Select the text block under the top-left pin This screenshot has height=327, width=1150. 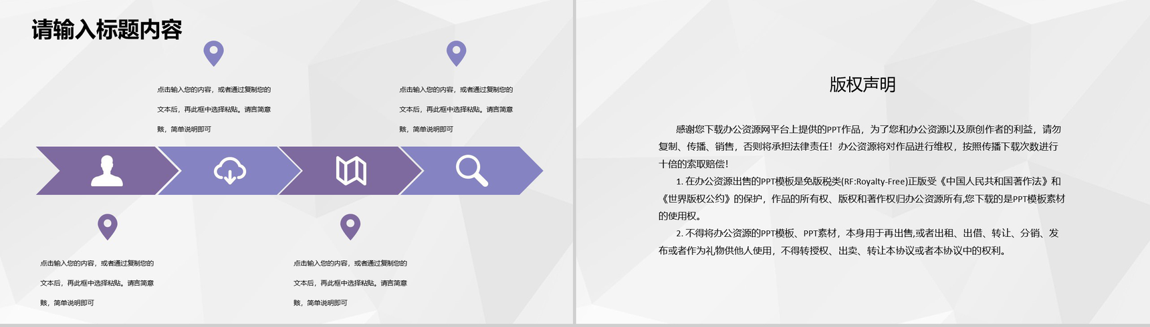[214, 109]
